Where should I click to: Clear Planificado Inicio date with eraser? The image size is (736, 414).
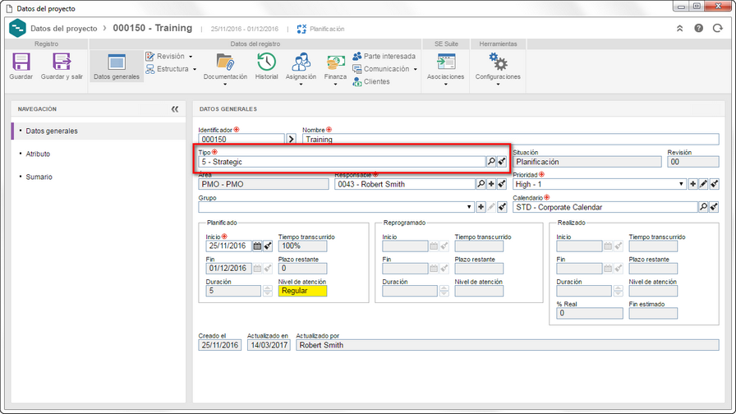tap(268, 246)
